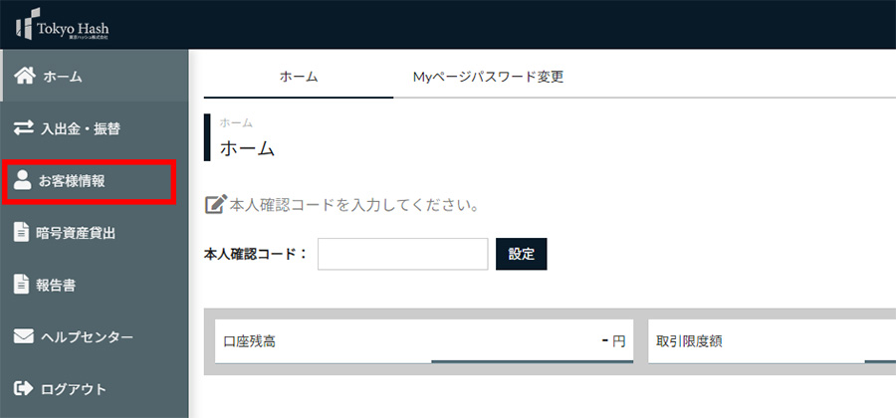
Task: Open ホーム in the sidebar menu
Action: (95, 76)
